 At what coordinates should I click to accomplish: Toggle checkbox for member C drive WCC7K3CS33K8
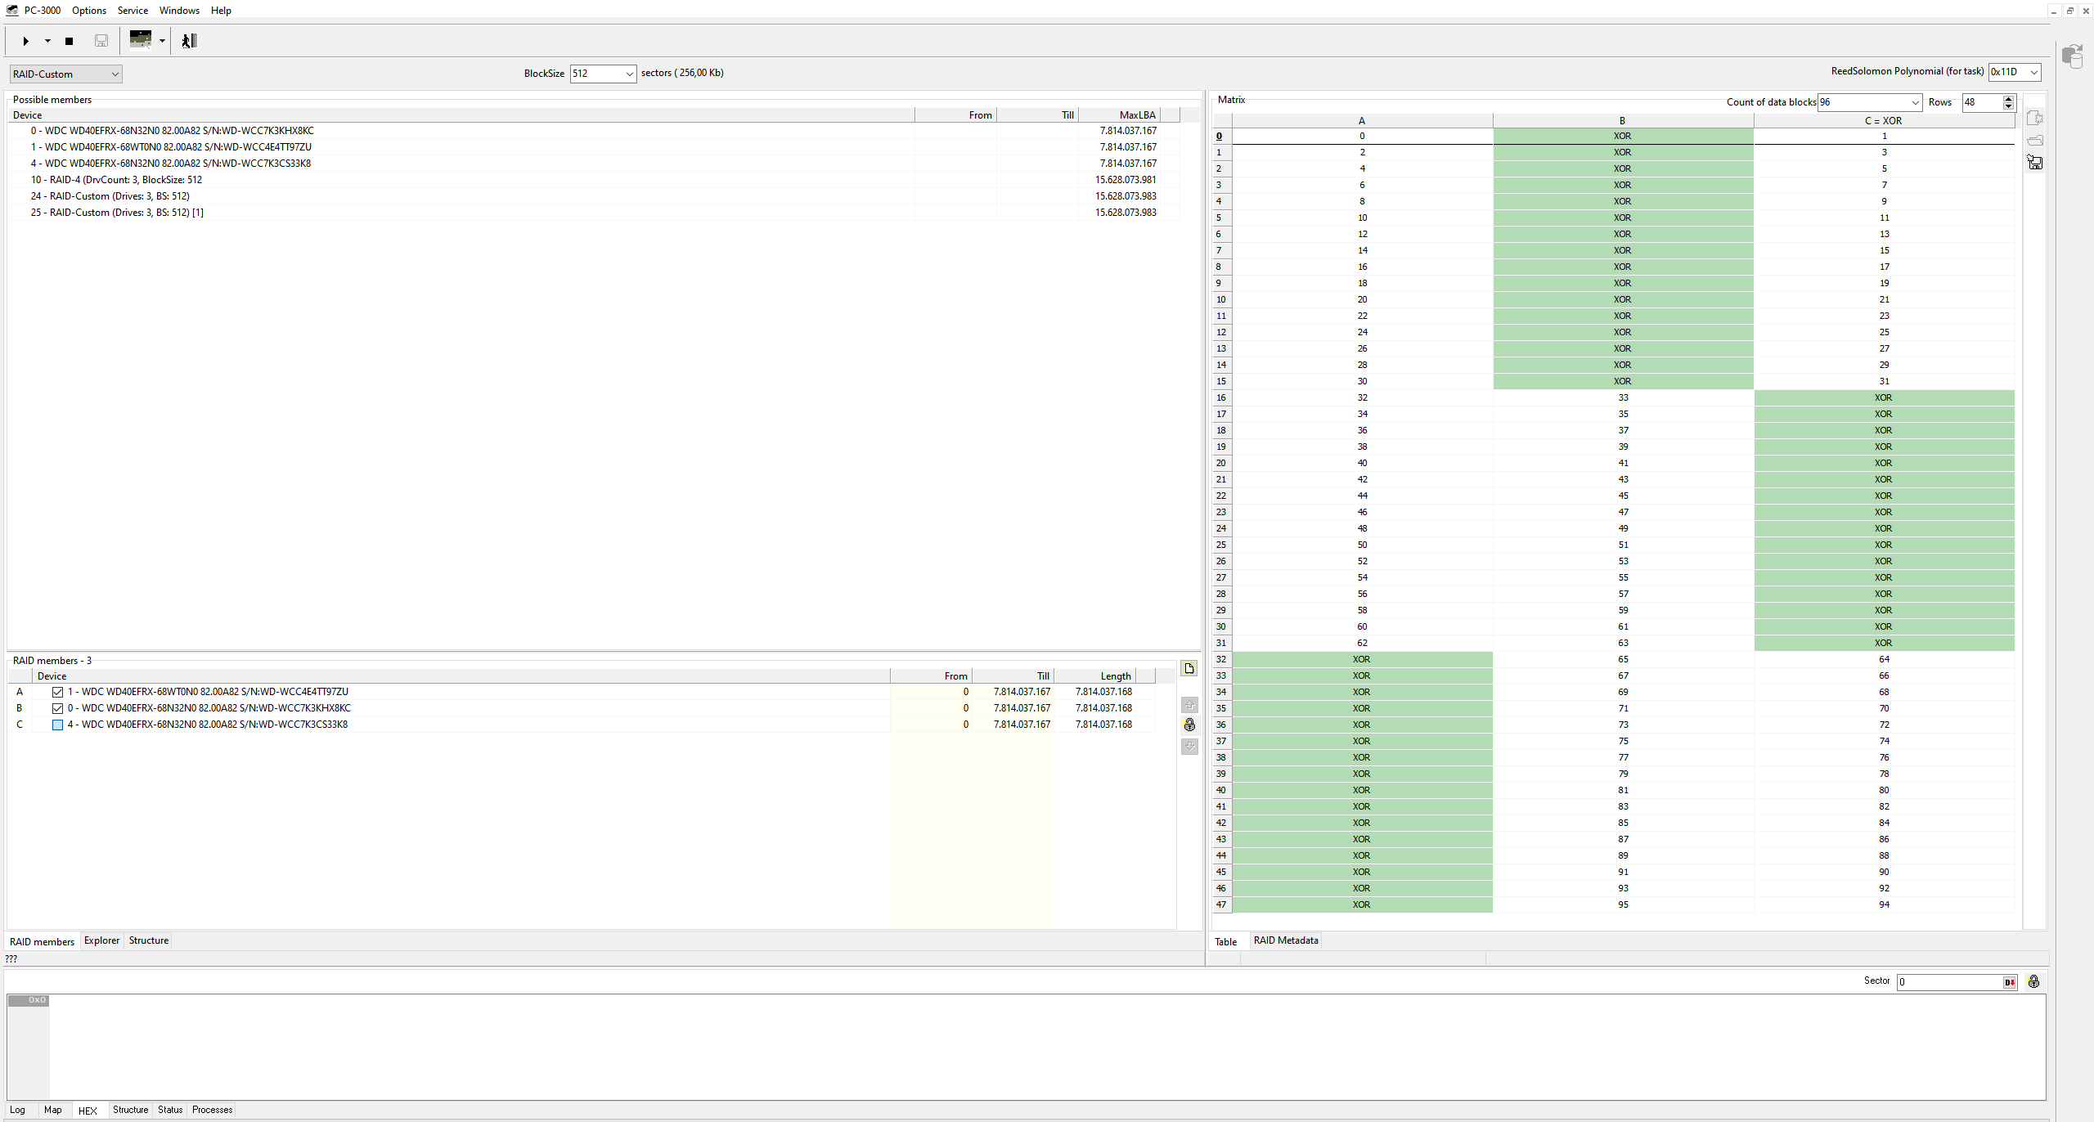[57, 725]
